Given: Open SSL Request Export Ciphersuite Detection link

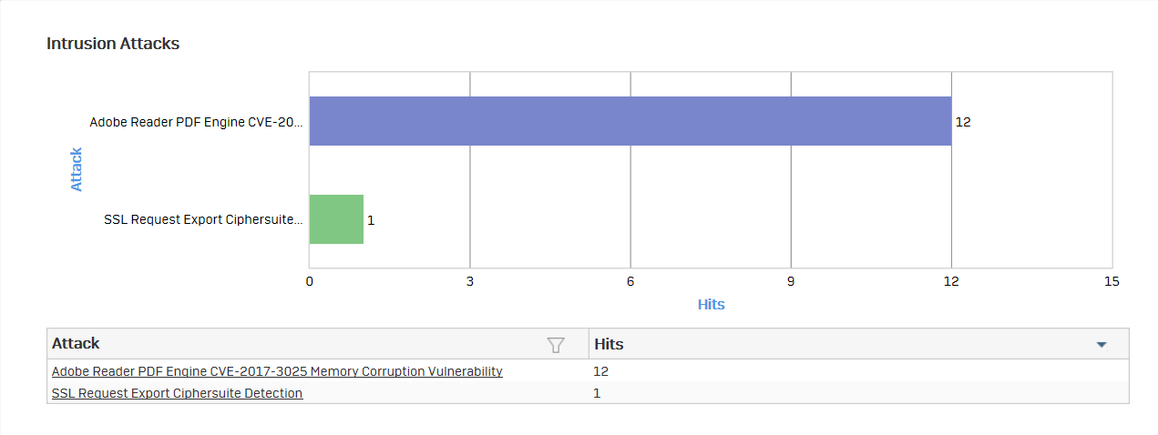Looking at the screenshot, I should [177, 393].
